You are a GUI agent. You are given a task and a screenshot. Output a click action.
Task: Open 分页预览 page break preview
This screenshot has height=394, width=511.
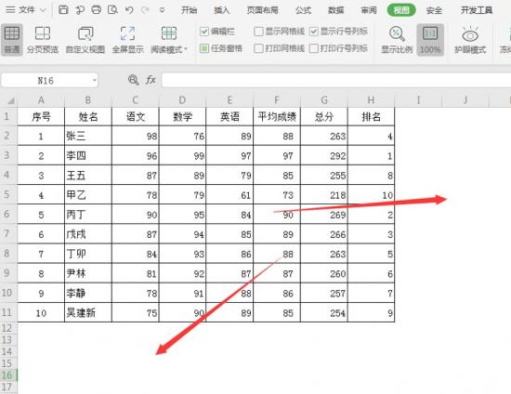(43, 39)
